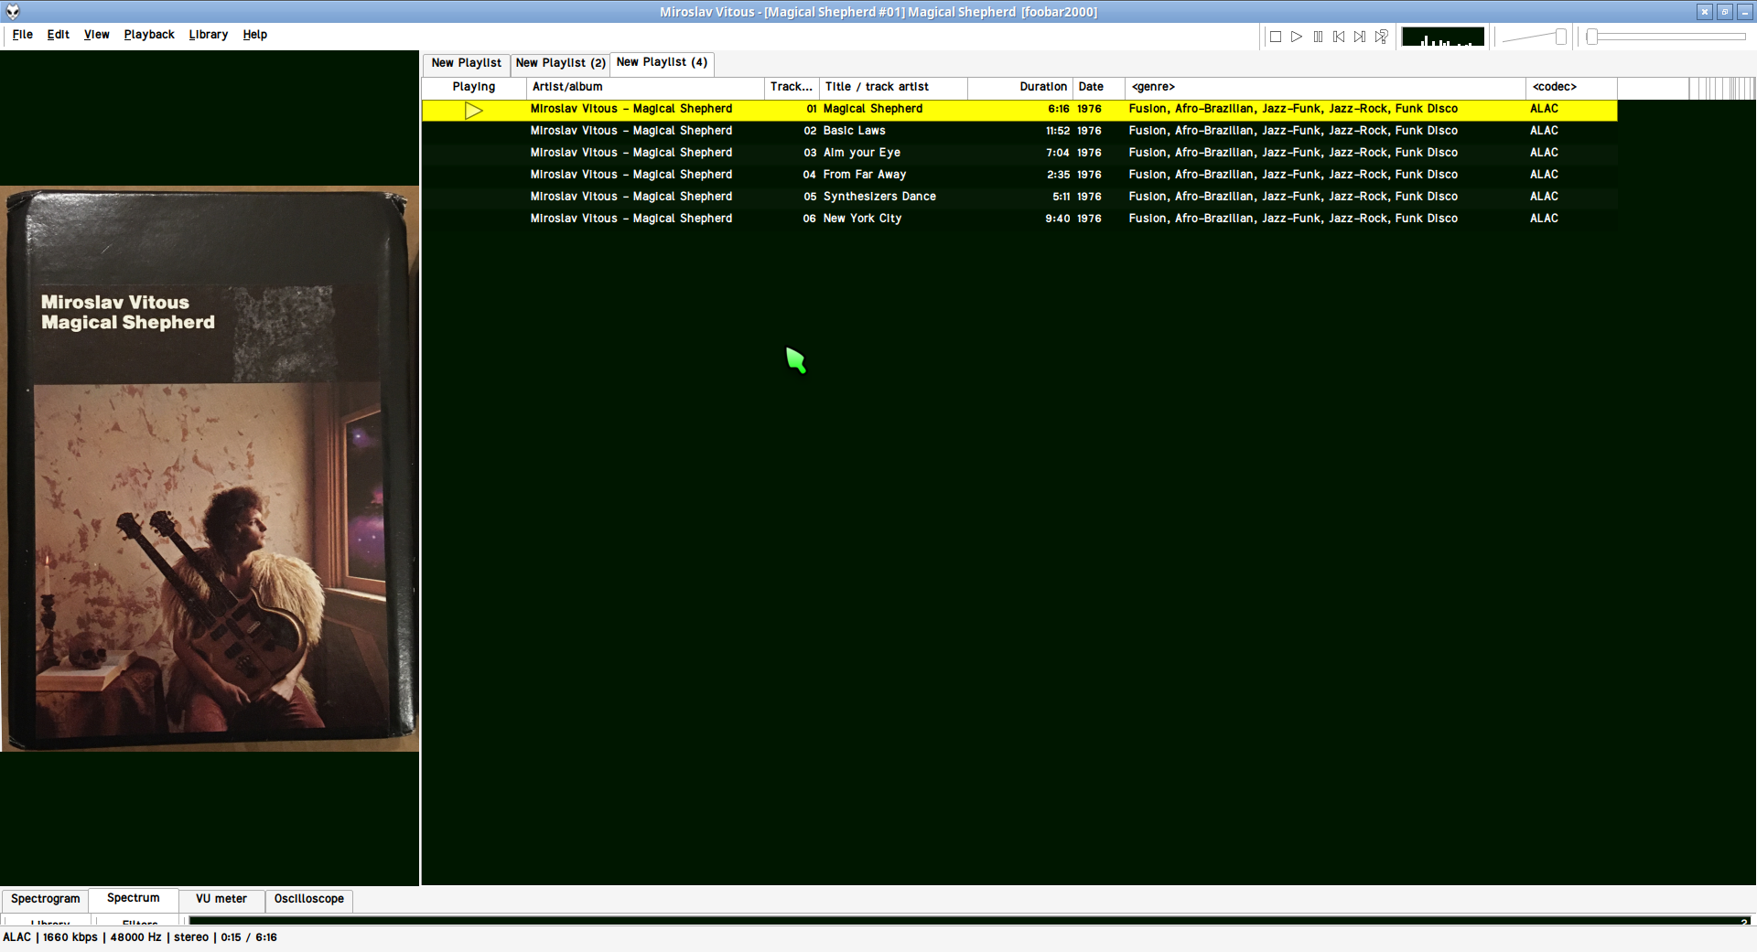Skip to the next track
The height and width of the screenshot is (952, 1757).
[1360, 37]
